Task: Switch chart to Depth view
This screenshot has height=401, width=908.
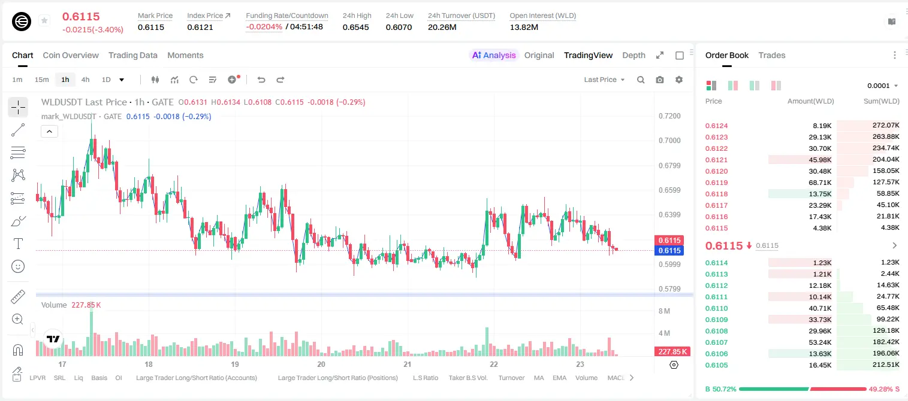Action: 634,55
